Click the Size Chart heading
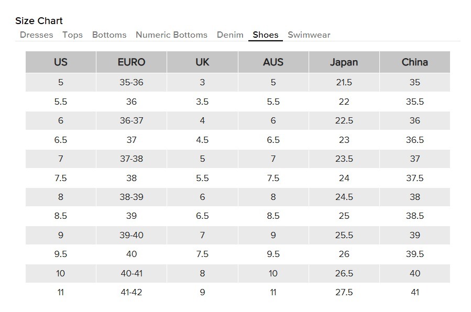471x312 pixels. click(39, 21)
